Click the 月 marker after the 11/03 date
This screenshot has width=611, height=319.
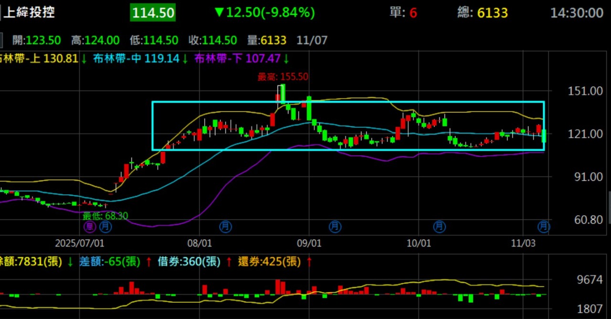pos(544,226)
